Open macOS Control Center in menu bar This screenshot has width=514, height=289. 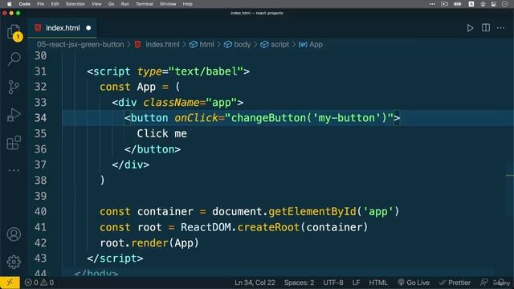[493, 4]
